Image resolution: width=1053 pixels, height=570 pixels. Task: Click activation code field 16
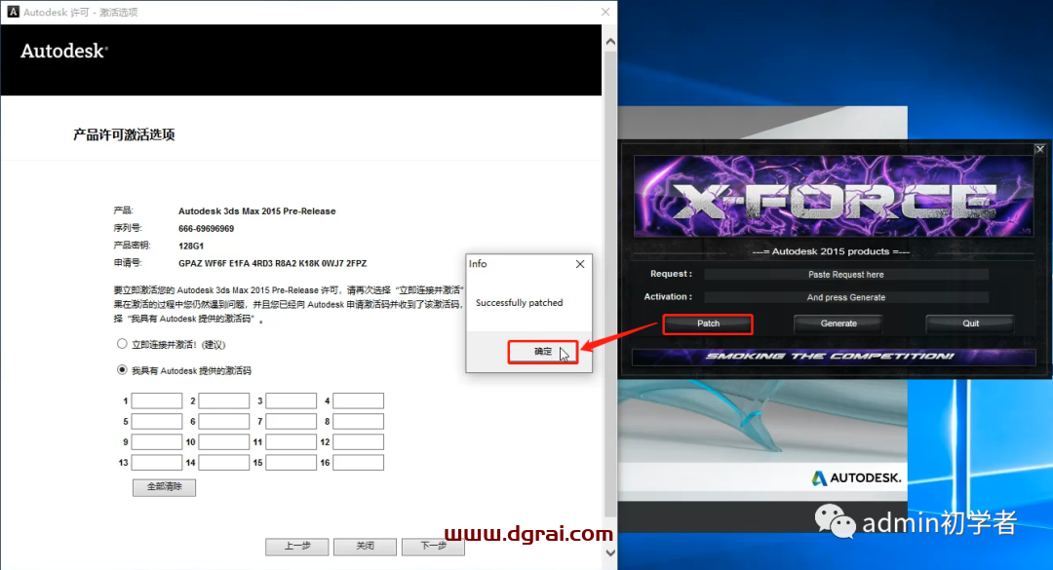click(x=358, y=463)
